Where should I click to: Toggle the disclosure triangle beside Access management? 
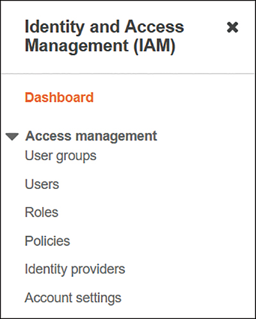[x=12, y=136]
